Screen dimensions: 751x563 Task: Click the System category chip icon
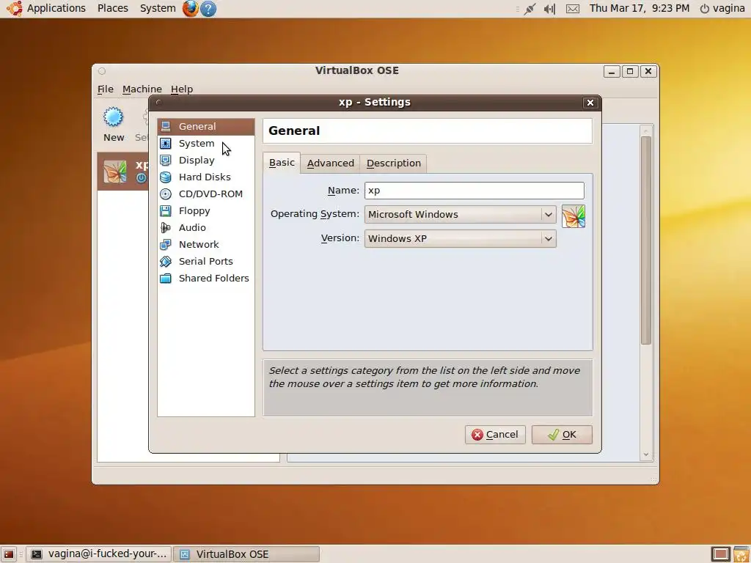click(x=166, y=143)
